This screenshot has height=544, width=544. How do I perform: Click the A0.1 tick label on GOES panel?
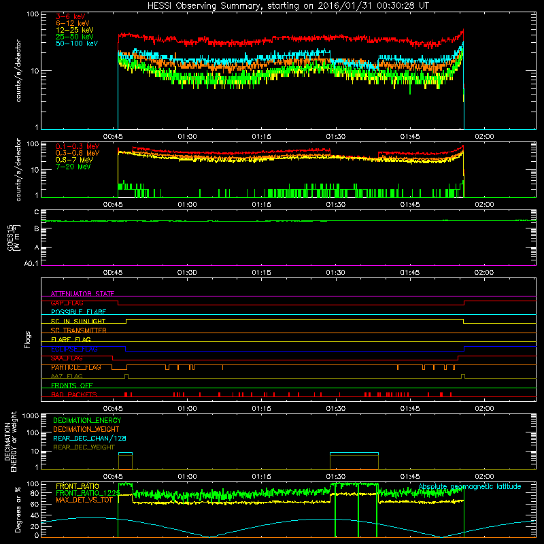(x=31, y=264)
